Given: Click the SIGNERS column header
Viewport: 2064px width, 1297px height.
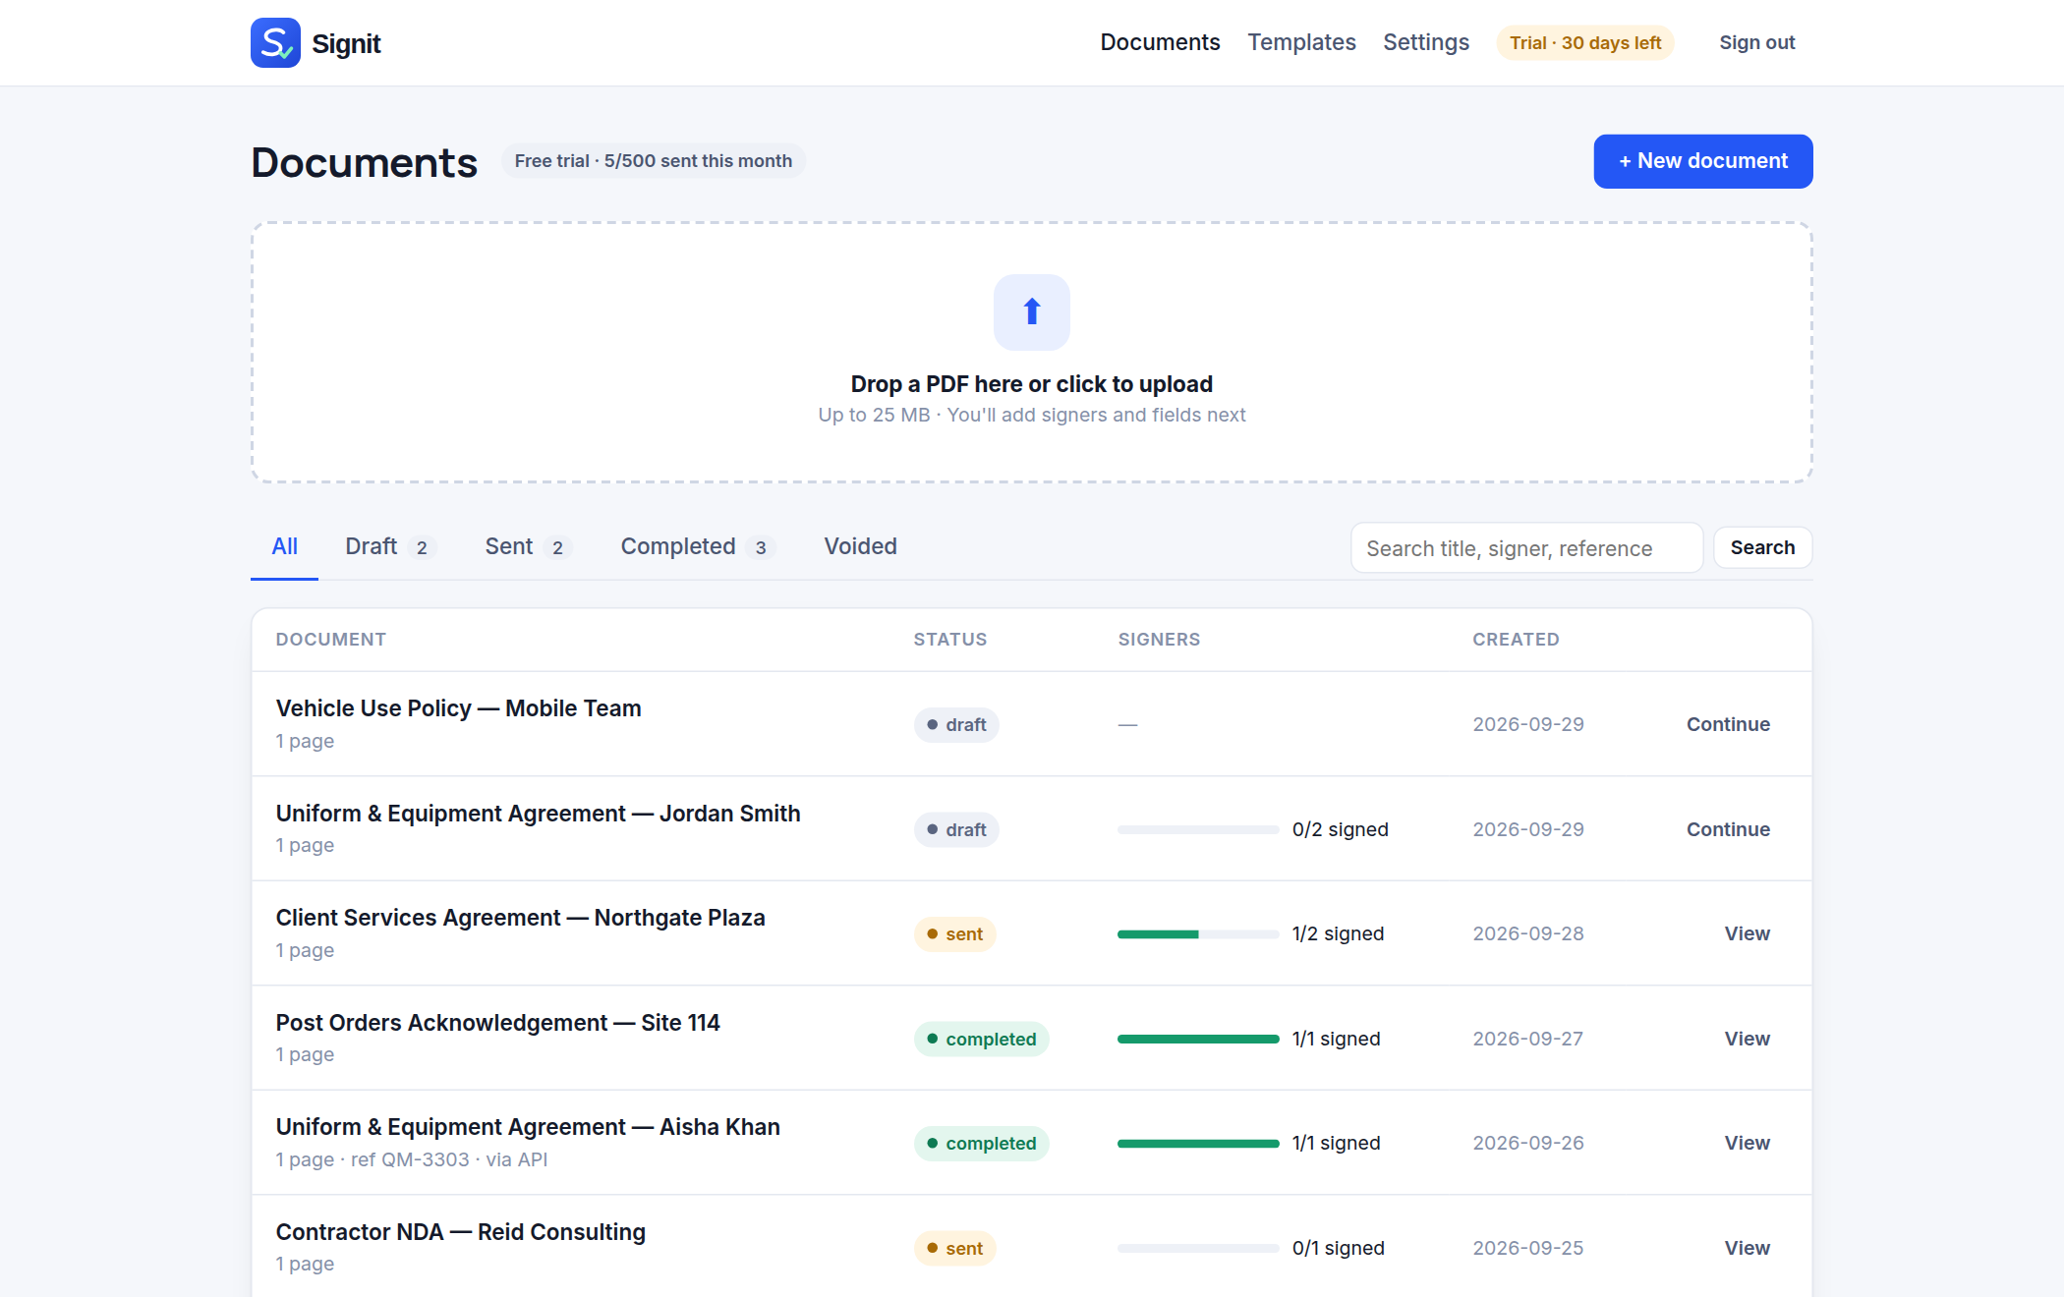Looking at the screenshot, I should point(1159,640).
